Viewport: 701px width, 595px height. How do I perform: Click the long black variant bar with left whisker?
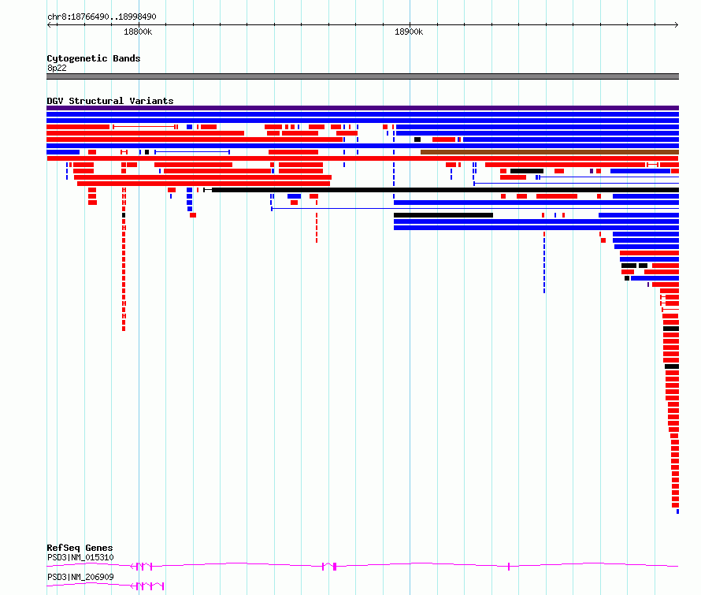[441, 190]
